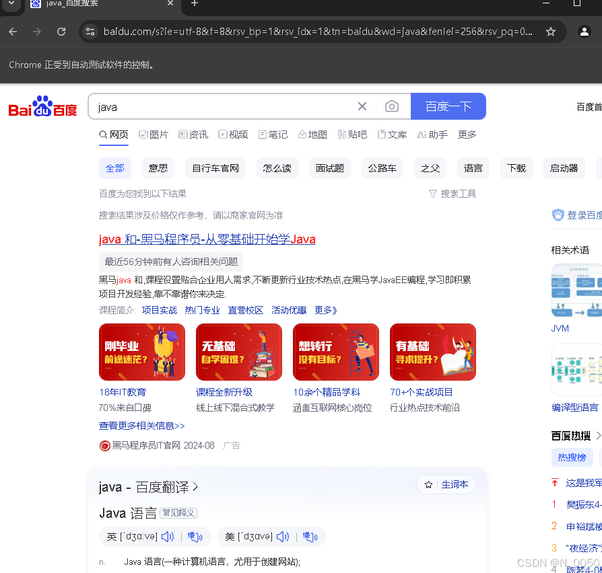Open the 贴吧 tab
The width and height of the screenshot is (602, 573).
pos(352,135)
